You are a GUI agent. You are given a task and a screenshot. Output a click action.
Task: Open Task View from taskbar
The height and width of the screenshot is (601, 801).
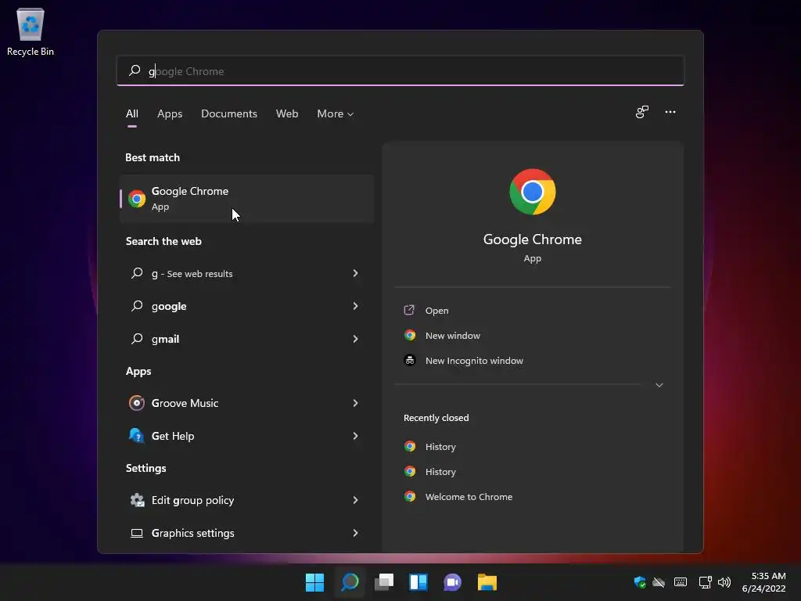click(x=384, y=582)
